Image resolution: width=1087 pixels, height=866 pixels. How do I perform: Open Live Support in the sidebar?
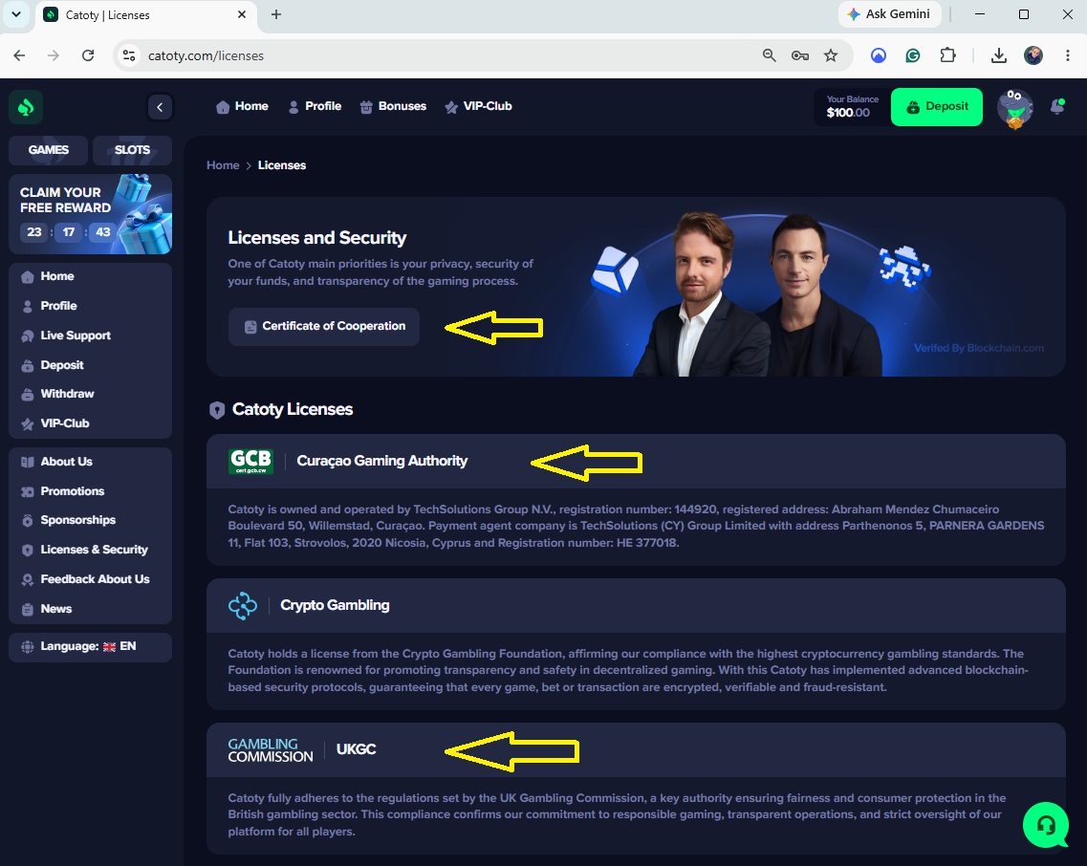pos(90,336)
